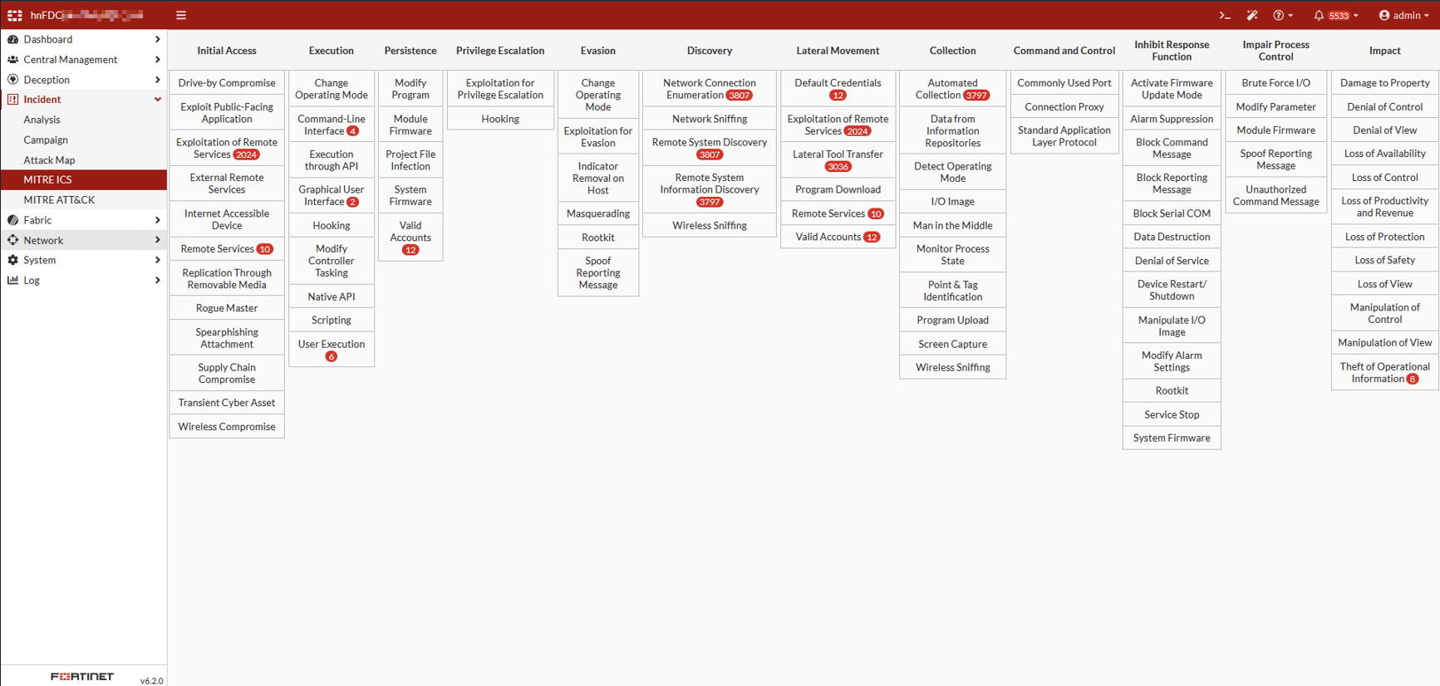Click the 5533 notification count badge
Screen dimensions: 1440x686
[x=1339, y=16]
